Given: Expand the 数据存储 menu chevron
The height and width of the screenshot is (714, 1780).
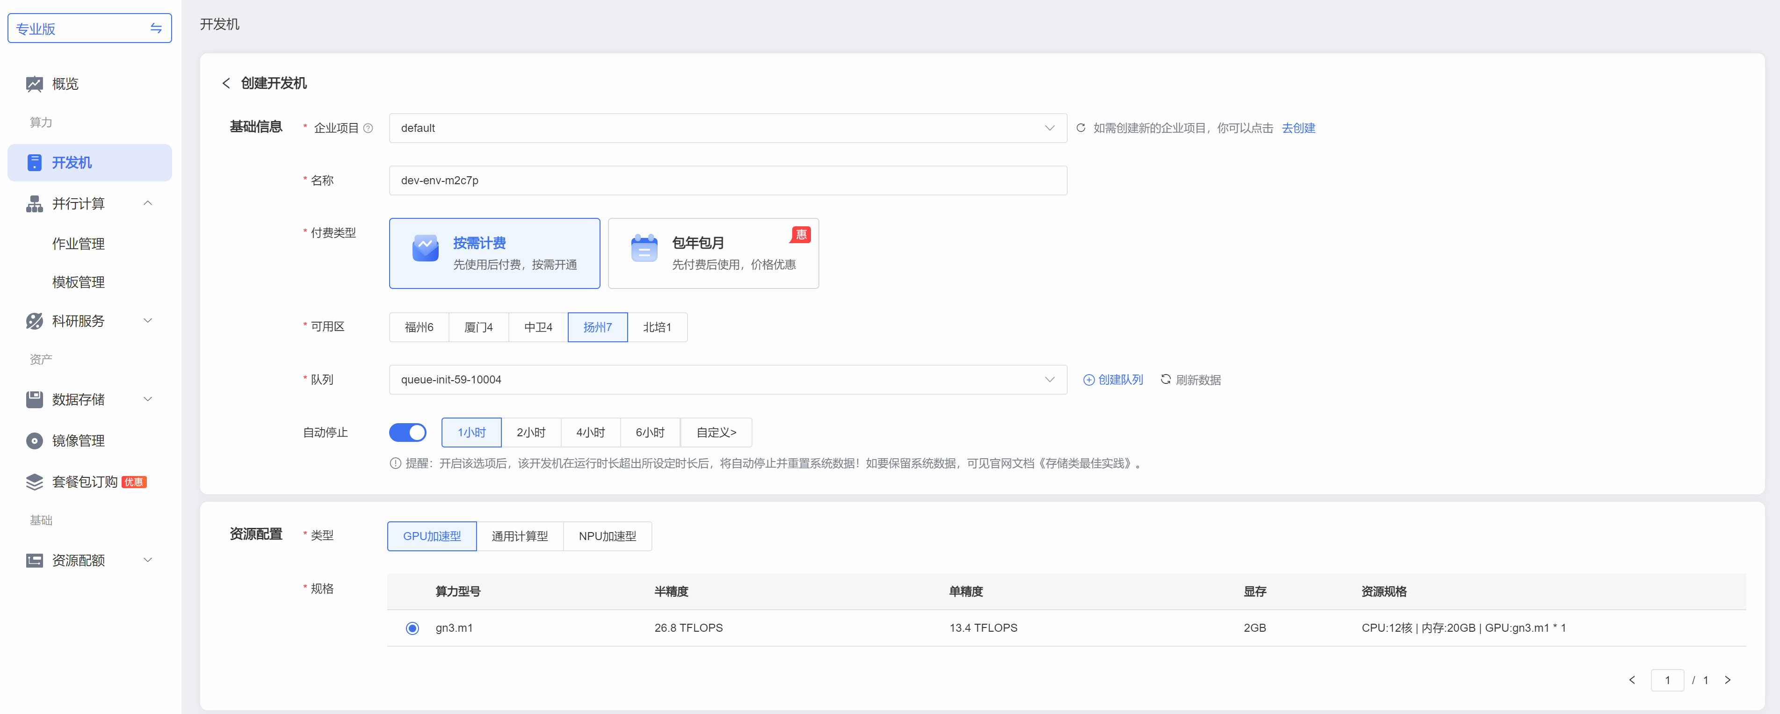Looking at the screenshot, I should 147,400.
